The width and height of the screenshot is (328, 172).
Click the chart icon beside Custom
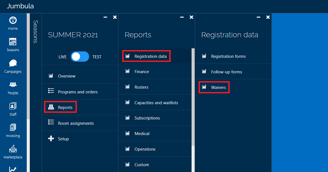[128, 164]
